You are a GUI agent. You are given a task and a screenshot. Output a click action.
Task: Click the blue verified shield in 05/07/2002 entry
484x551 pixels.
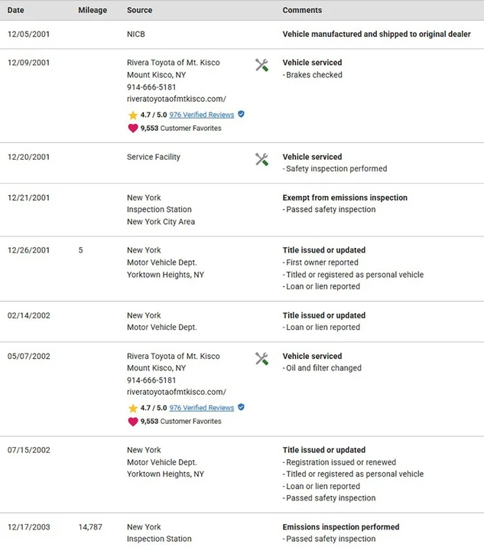pos(241,407)
